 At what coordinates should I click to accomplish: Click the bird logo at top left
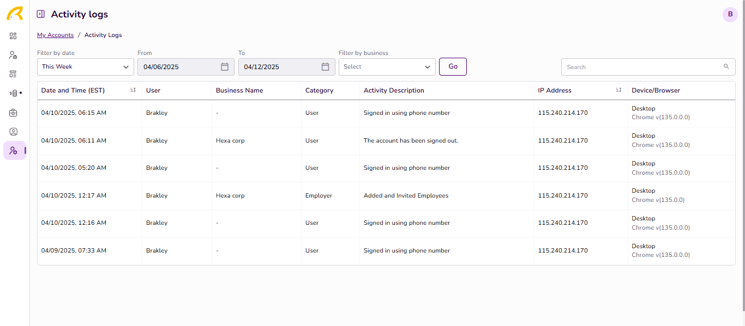tap(15, 14)
